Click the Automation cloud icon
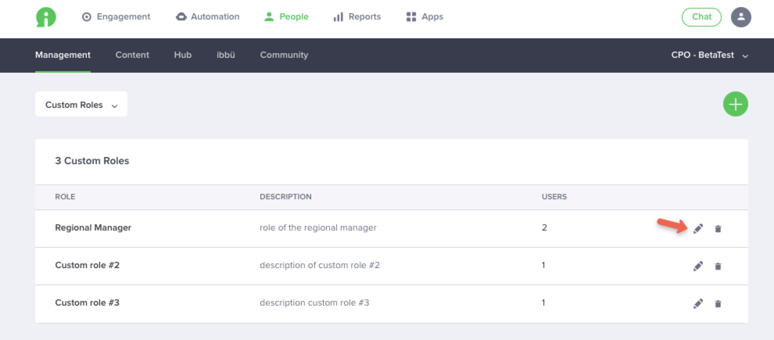Viewport: 774px width, 340px height. (181, 17)
